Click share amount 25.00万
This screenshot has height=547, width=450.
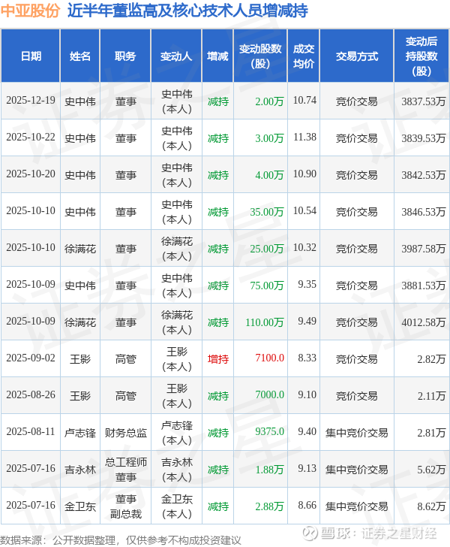click(x=267, y=249)
